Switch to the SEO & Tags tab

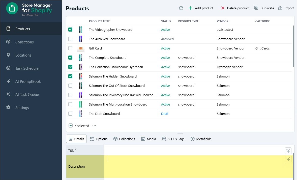(x=173, y=139)
